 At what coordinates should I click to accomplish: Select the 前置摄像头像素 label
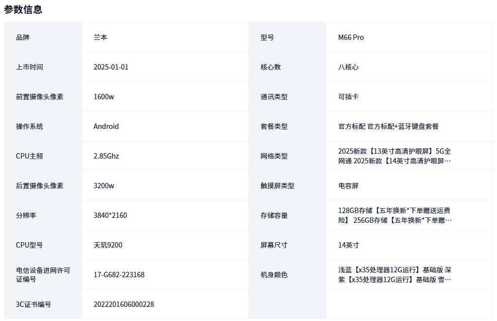click(x=40, y=97)
